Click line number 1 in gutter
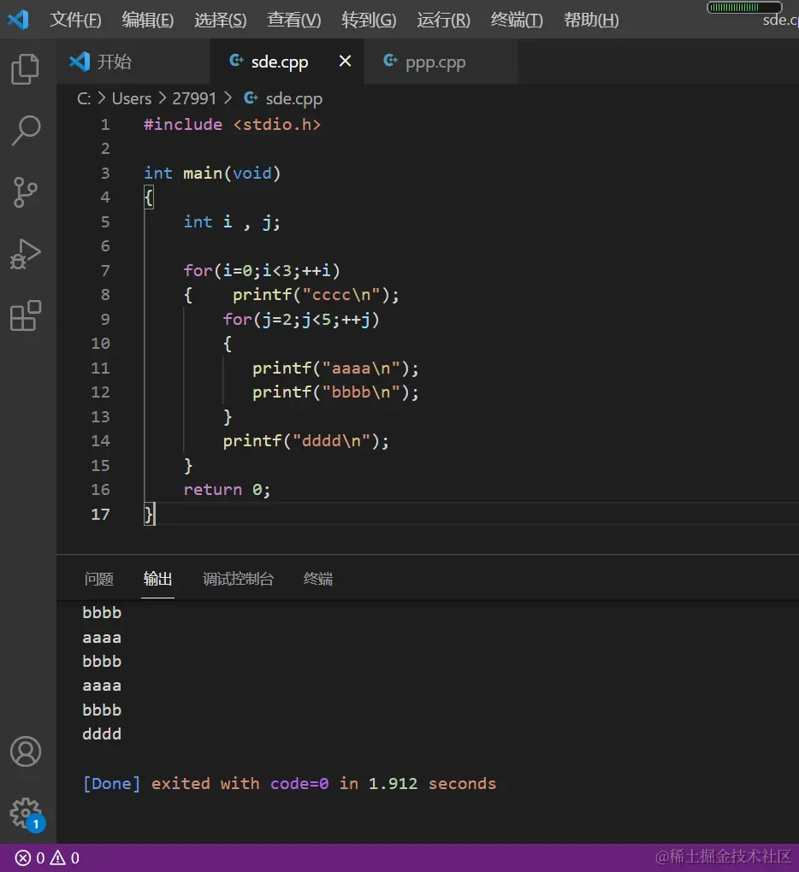799x872 pixels. [x=105, y=125]
